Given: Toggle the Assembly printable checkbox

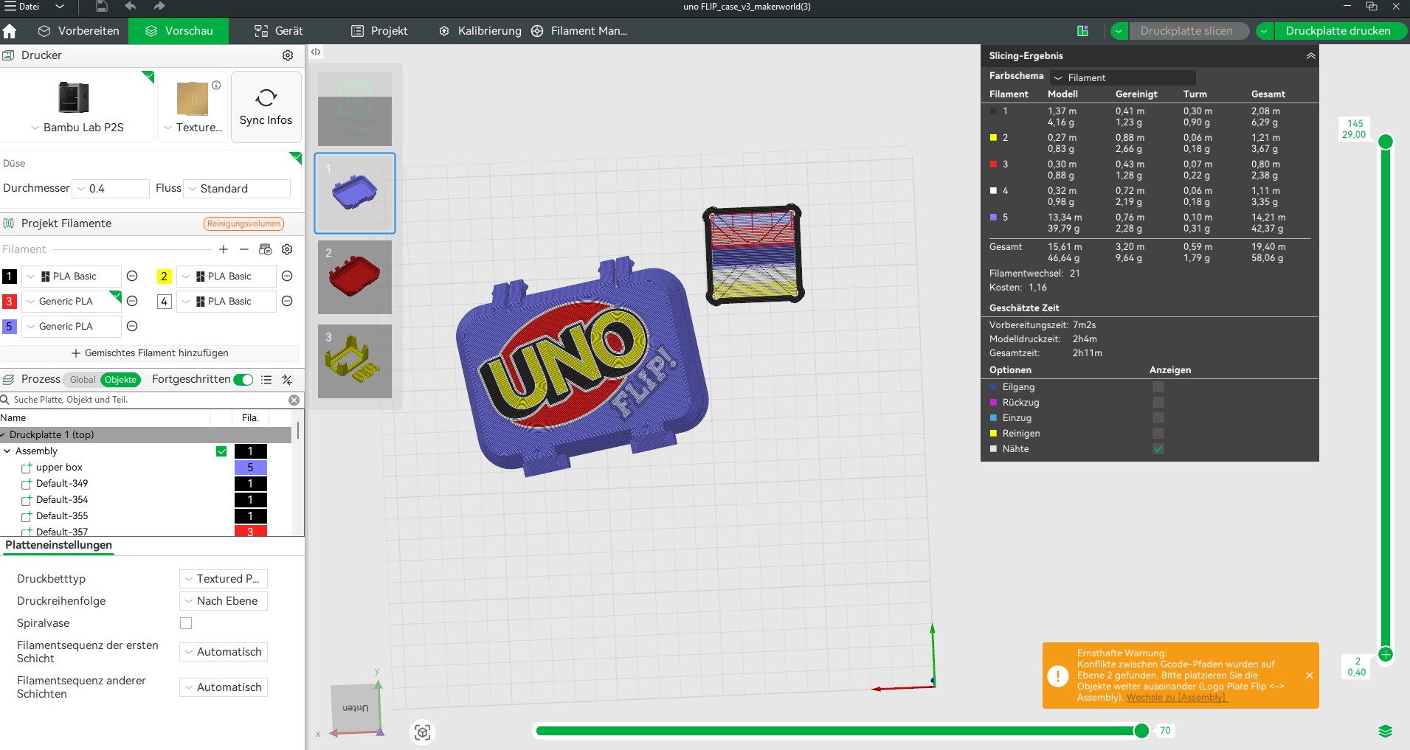Looking at the screenshot, I should tap(221, 451).
